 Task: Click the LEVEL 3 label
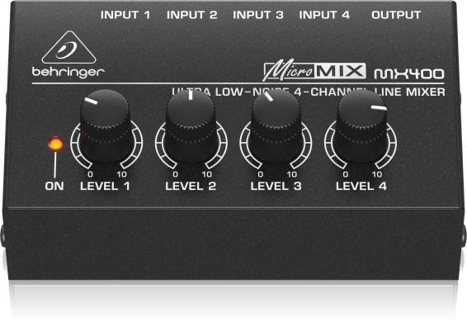click(x=276, y=186)
